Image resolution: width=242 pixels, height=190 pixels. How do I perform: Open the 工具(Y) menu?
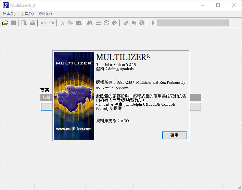pos(27,14)
